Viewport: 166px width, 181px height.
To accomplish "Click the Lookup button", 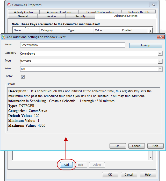I will (x=146, y=45).
